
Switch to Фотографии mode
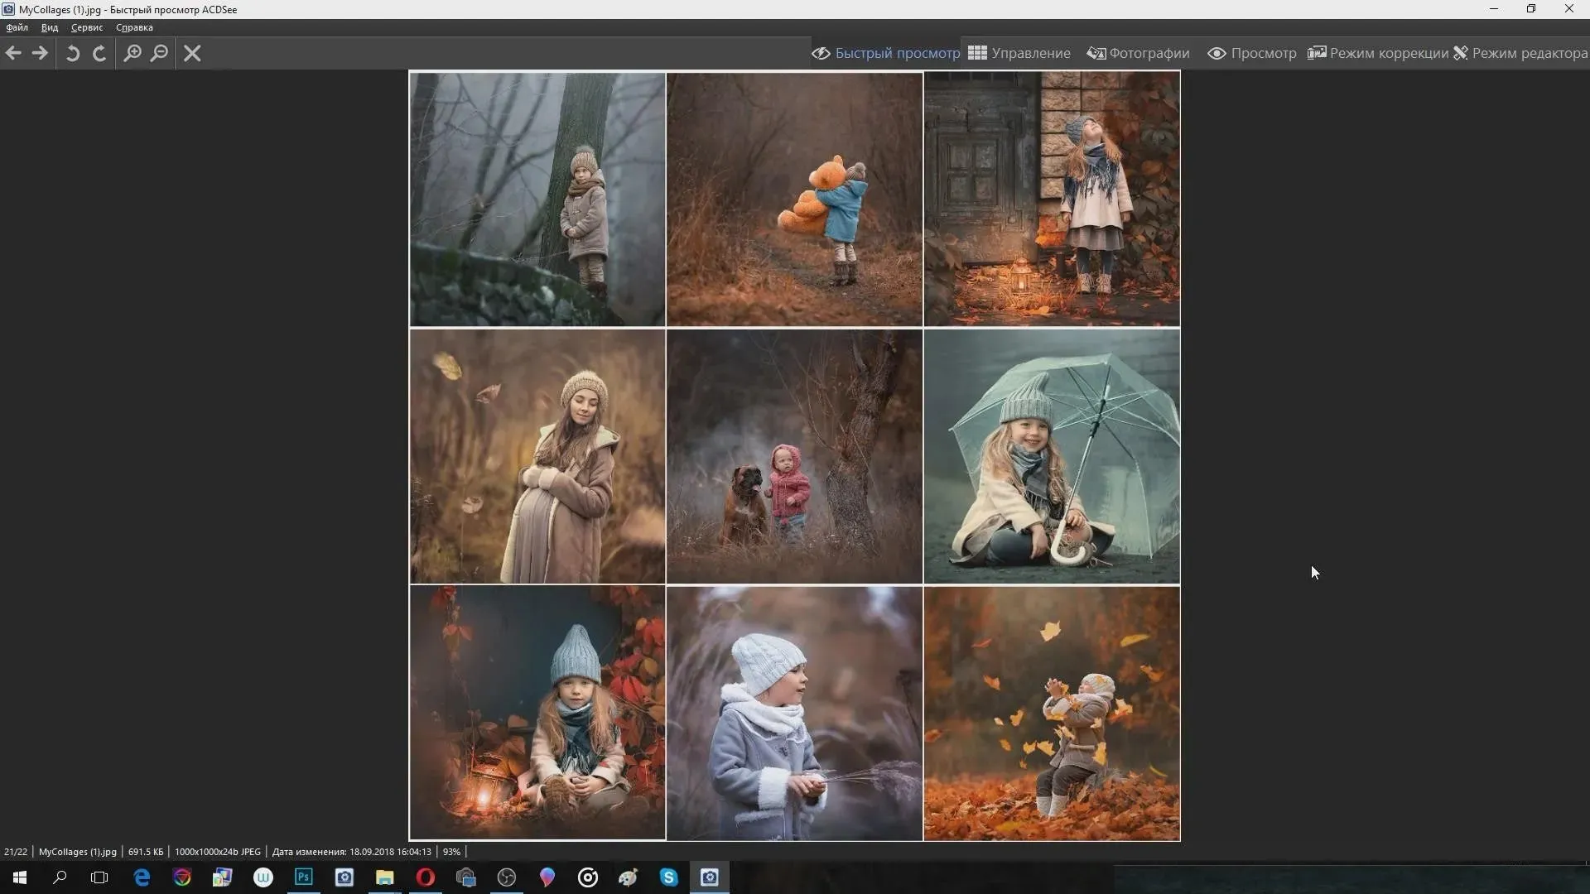click(x=1139, y=53)
